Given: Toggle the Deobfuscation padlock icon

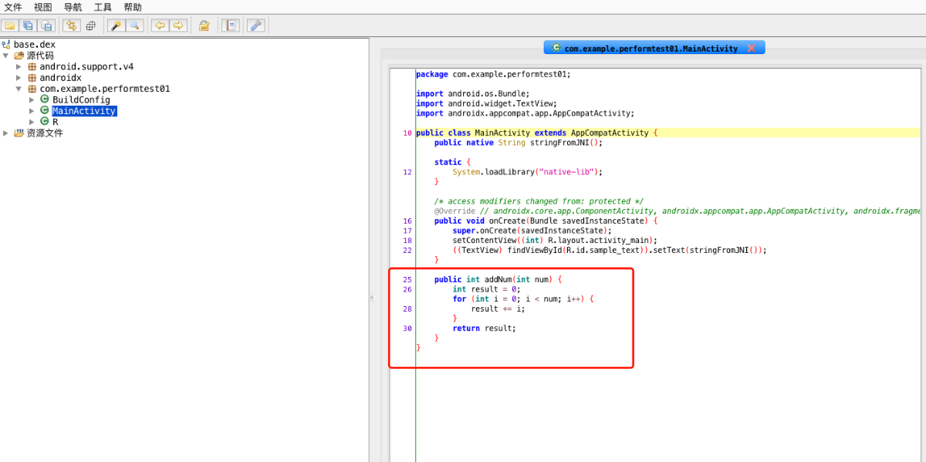Looking at the screenshot, I should coord(204,25).
